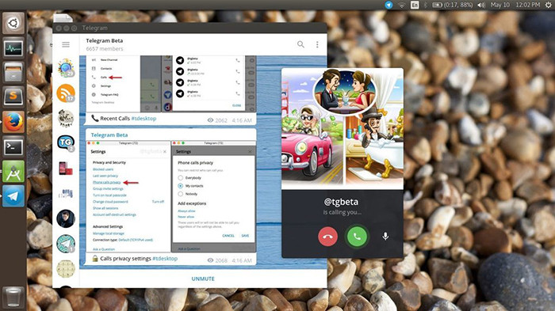Open the three-dot channel options menu

(x=317, y=44)
